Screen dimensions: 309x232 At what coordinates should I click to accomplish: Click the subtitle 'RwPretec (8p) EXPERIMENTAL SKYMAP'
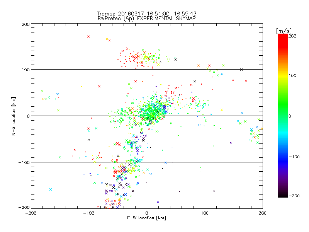click(x=146, y=18)
